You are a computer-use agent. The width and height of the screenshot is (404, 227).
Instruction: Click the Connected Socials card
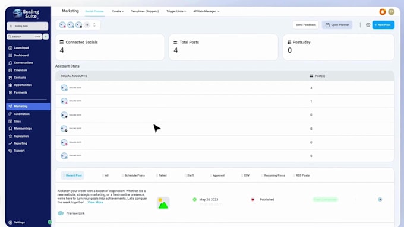110,47
